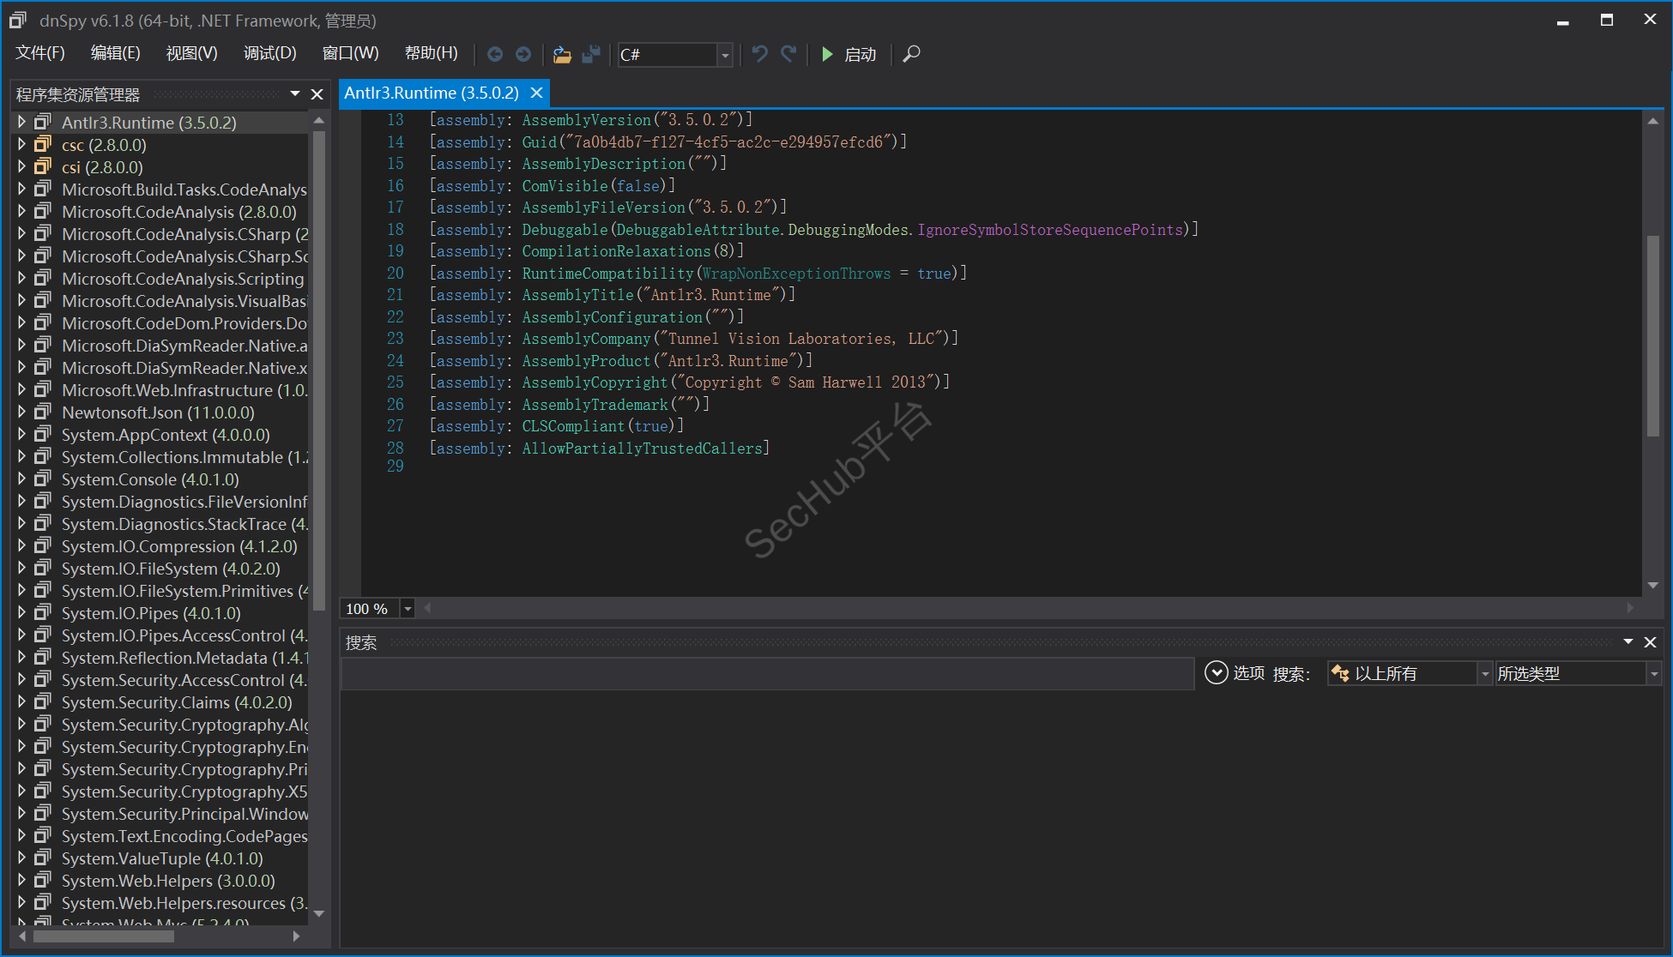Screen dimensions: 1673x957
Task: Click the code editor vertical scrollbar thumb
Action: coord(1652,334)
